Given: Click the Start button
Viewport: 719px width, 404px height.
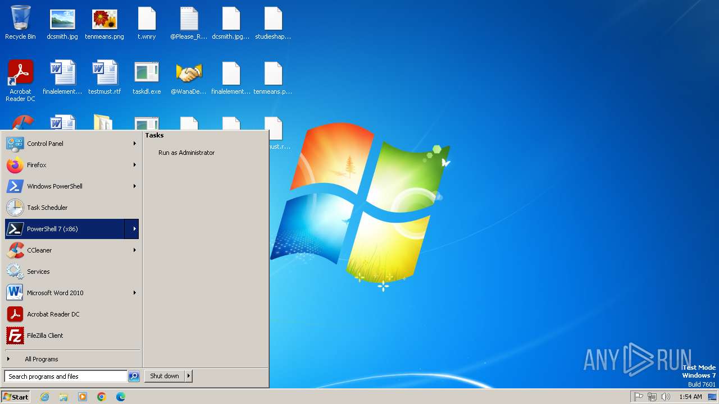Looking at the screenshot, I should [x=16, y=397].
